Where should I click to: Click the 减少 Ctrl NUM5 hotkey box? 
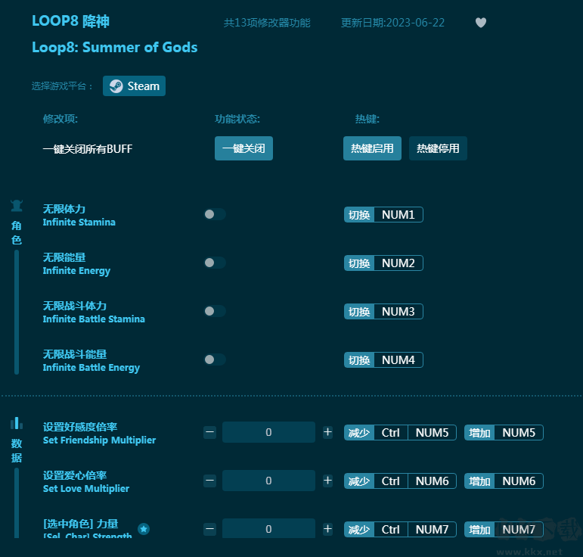400,433
